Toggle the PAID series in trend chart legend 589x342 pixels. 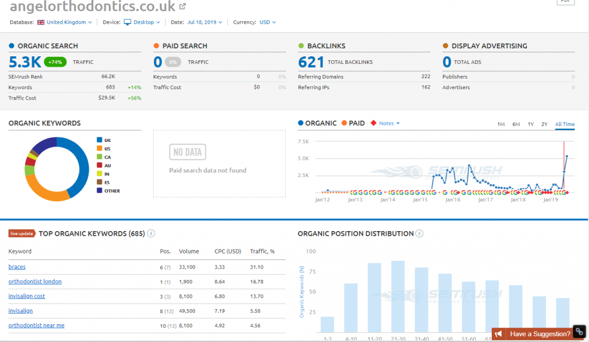tap(353, 123)
